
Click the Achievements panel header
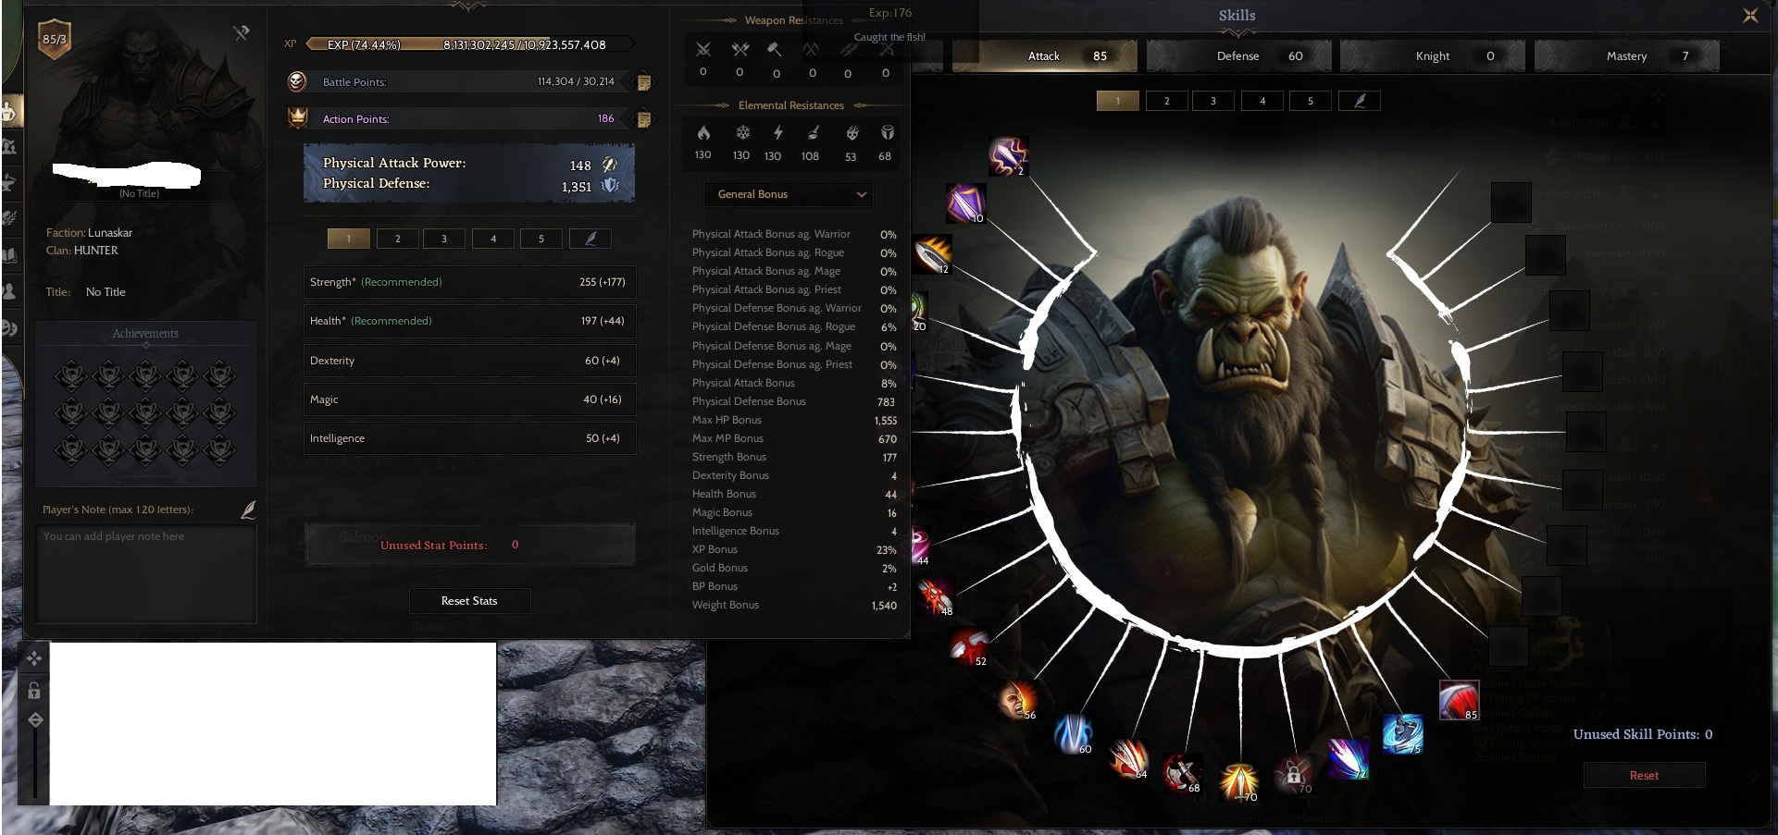[145, 334]
